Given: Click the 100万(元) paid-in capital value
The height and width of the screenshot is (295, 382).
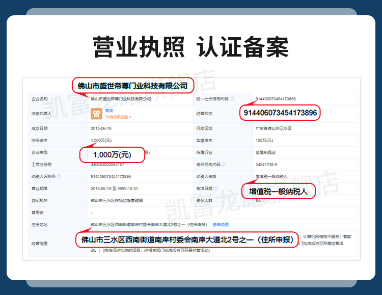Looking at the screenshot, I should (264, 141).
